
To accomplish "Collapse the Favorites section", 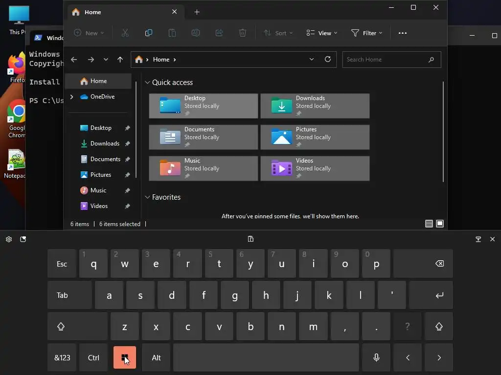I will (147, 197).
